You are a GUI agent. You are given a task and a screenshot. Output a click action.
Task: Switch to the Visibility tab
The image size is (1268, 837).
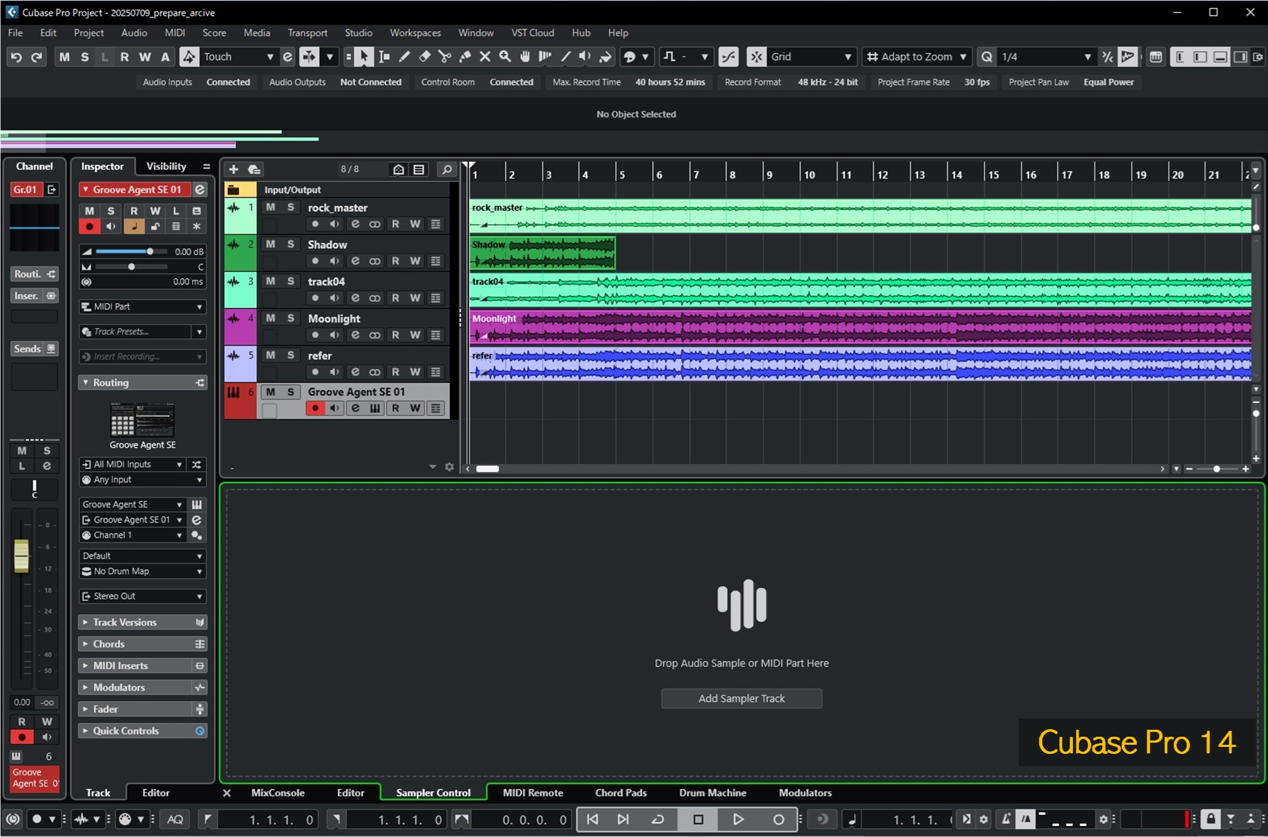coord(166,166)
